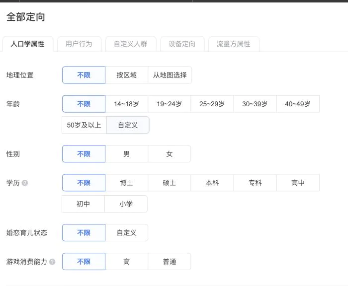Open the help icon next to 学历
The width and height of the screenshot is (348, 287).
(25, 183)
